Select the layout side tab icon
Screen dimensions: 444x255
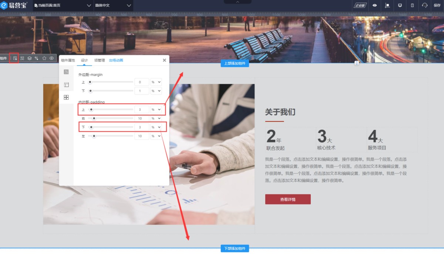click(66, 85)
